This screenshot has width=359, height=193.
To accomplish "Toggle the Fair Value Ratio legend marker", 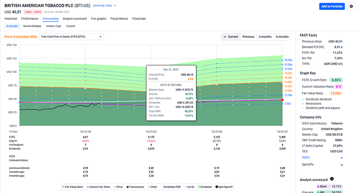I will point(63,187).
